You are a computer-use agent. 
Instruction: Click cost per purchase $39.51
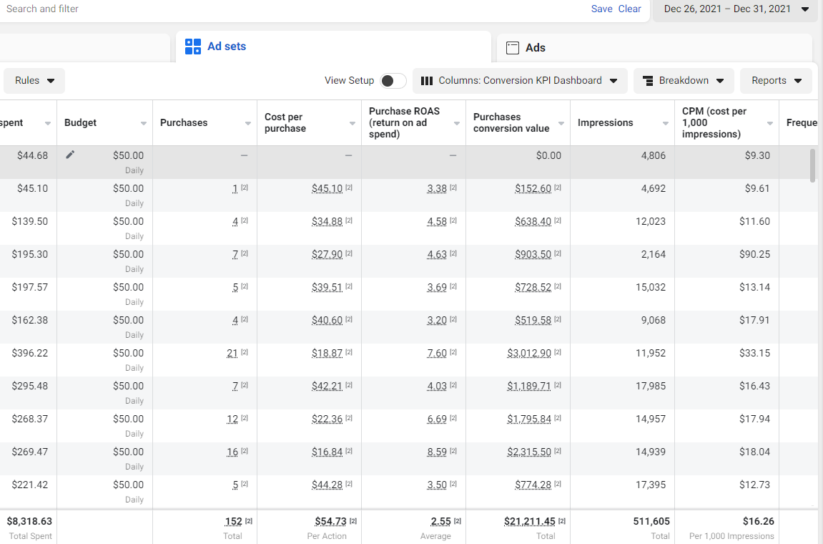(x=327, y=288)
